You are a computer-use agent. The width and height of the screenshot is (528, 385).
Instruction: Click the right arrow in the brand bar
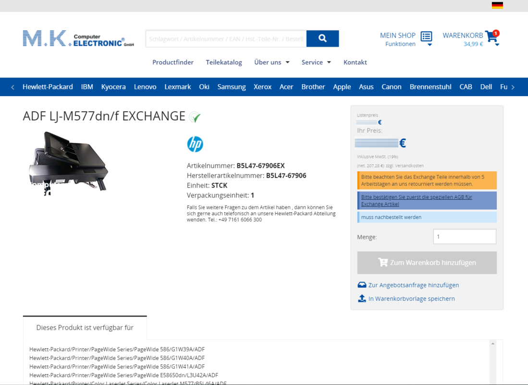pos(513,87)
